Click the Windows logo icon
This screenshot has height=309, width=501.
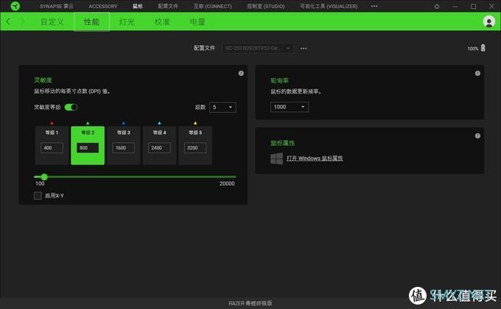tap(276, 159)
